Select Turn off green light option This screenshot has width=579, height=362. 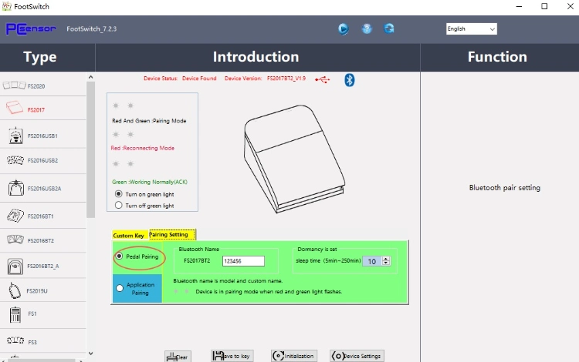pyautogui.click(x=119, y=205)
